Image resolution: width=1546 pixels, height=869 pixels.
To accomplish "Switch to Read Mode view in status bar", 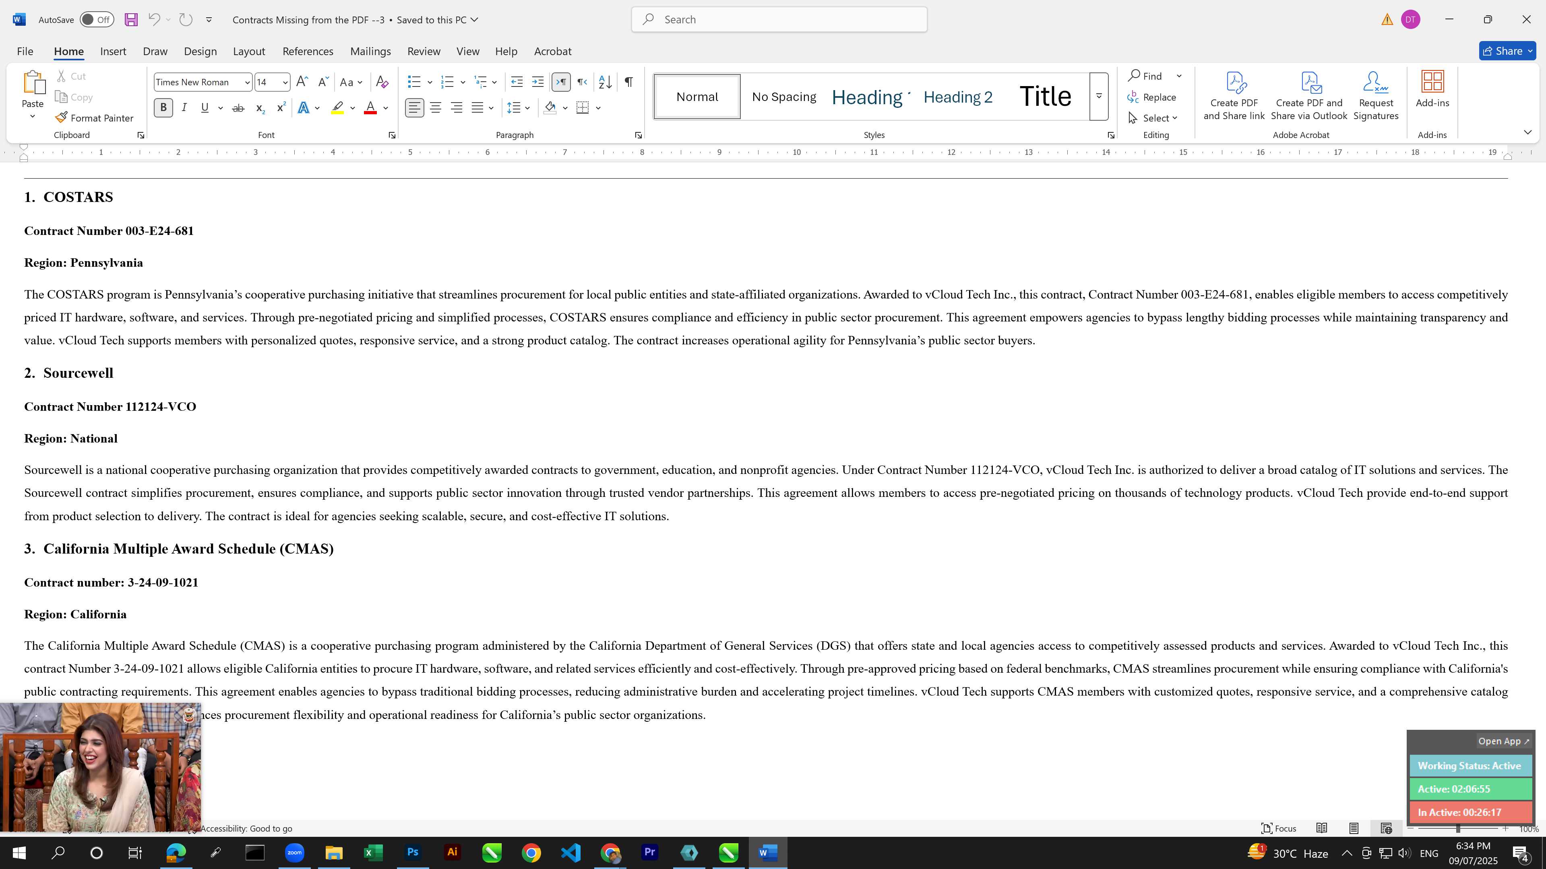I will pyautogui.click(x=1321, y=828).
